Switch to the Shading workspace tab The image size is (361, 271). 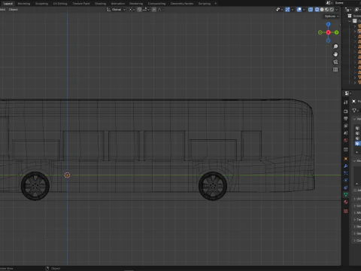click(100, 4)
